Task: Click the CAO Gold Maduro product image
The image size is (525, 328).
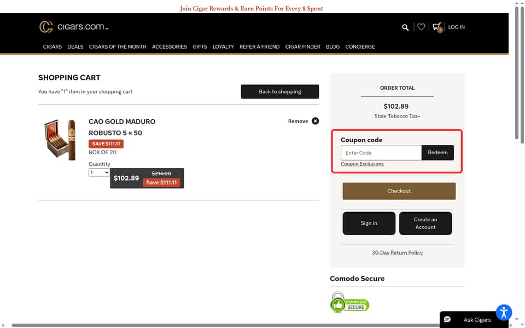Action: [60, 139]
